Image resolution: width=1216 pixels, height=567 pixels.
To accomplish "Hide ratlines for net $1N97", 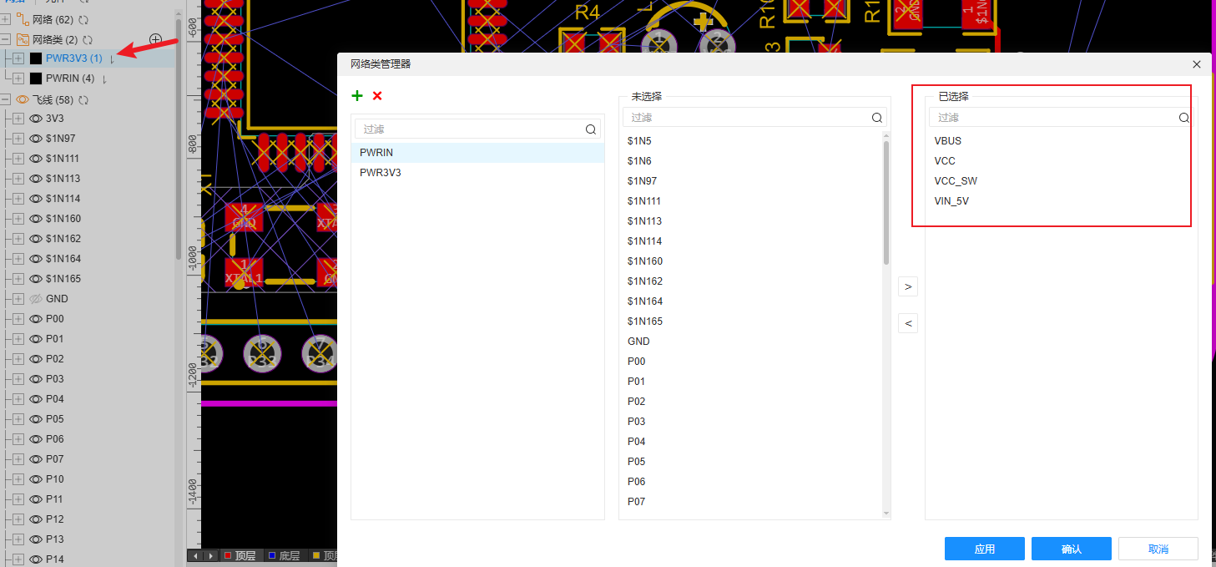I will [x=36, y=139].
